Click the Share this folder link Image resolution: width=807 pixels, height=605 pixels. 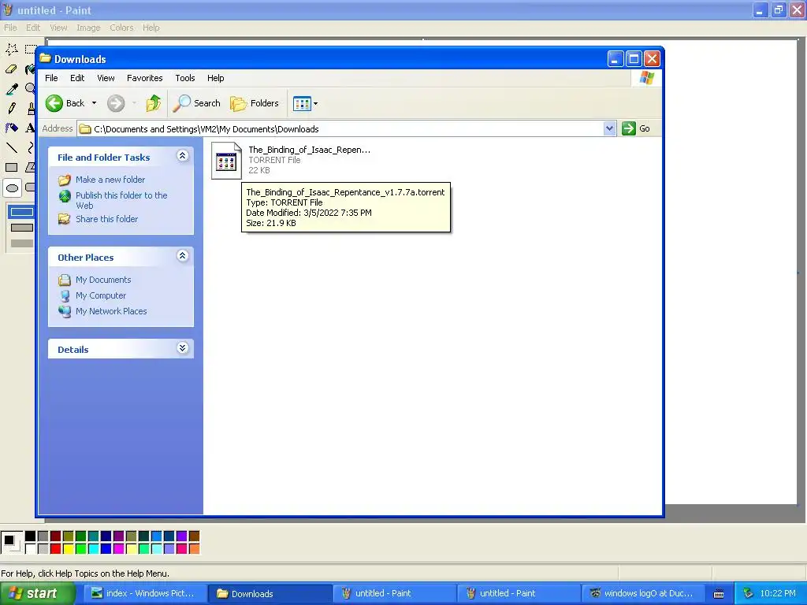(106, 219)
